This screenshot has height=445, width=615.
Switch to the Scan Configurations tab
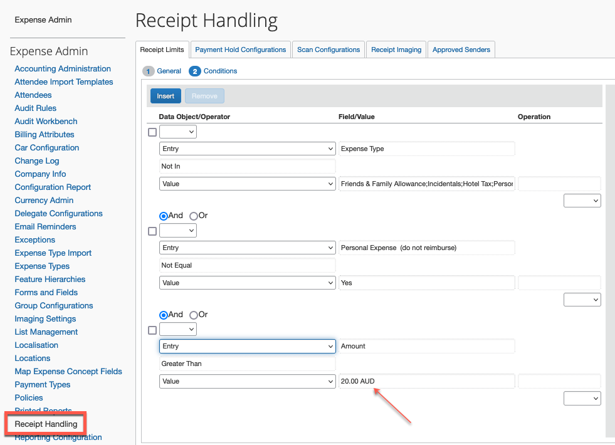click(329, 50)
